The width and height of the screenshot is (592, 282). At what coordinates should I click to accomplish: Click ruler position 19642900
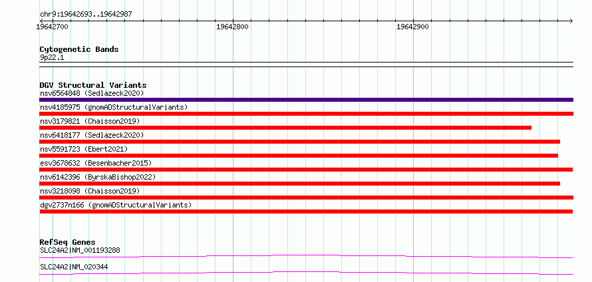click(x=412, y=27)
